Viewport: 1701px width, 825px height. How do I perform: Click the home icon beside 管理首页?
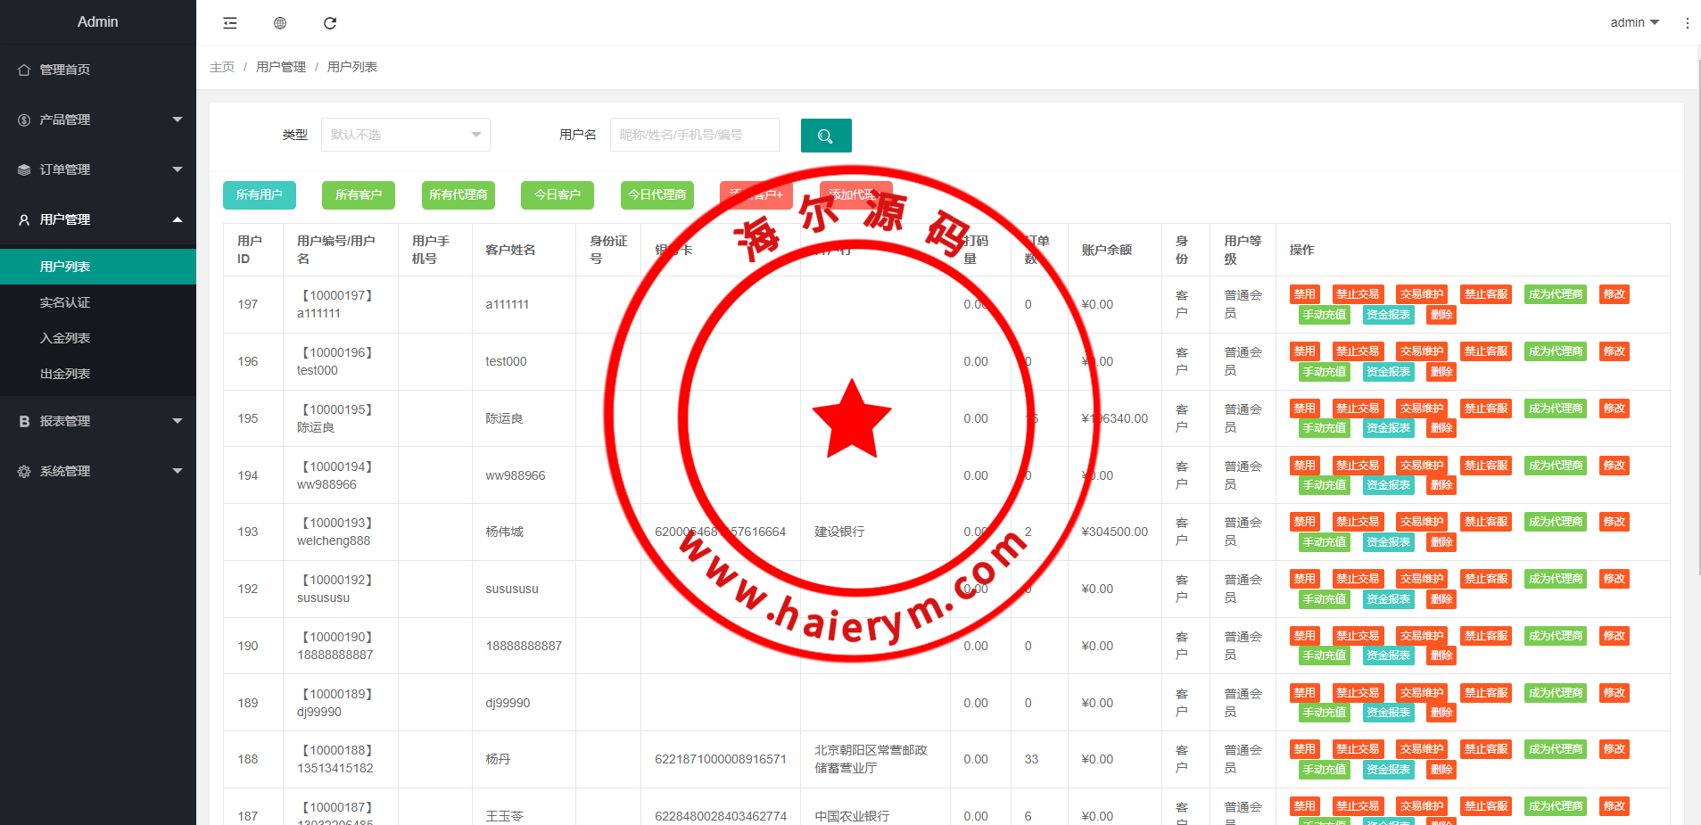click(24, 70)
